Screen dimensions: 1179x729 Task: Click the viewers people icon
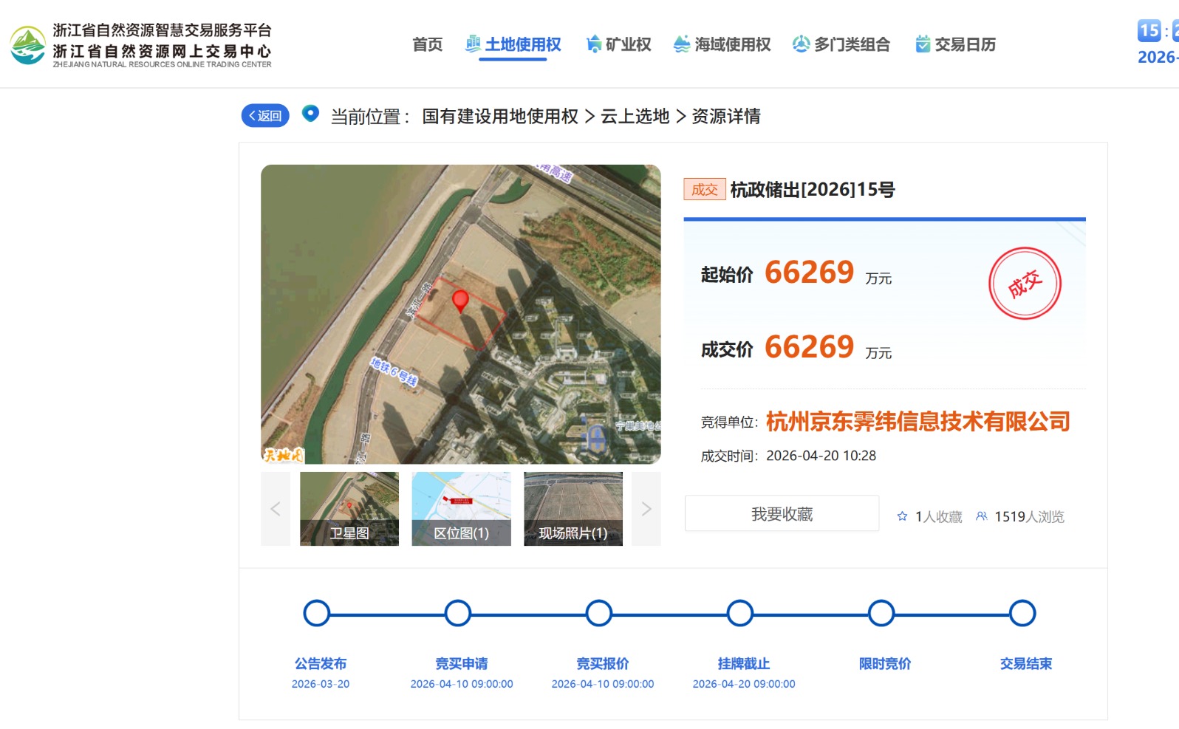coord(981,516)
